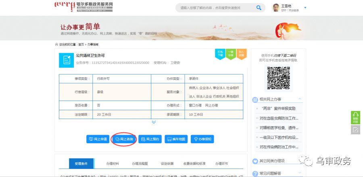Click the 网上申请 button

pyautogui.click(x=98, y=139)
